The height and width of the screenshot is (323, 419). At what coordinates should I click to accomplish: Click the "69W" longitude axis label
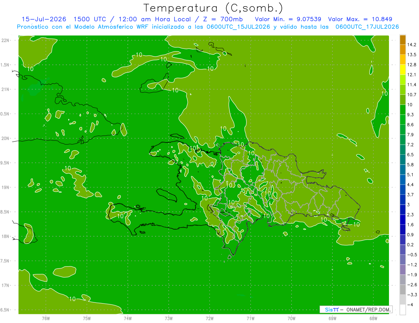click(x=332, y=318)
